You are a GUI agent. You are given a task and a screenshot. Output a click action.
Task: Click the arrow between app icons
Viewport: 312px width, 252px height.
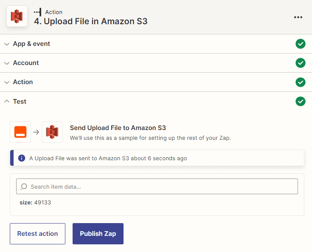36,132
